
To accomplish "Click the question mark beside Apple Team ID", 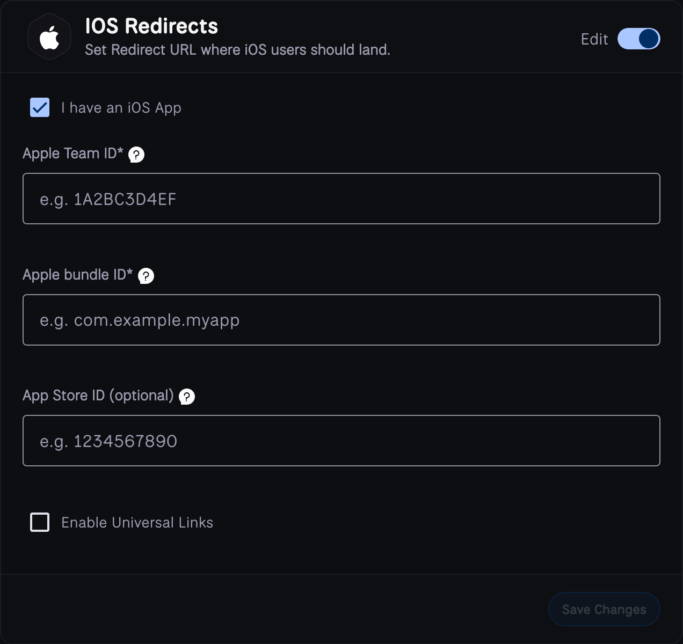I will pos(137,155).
